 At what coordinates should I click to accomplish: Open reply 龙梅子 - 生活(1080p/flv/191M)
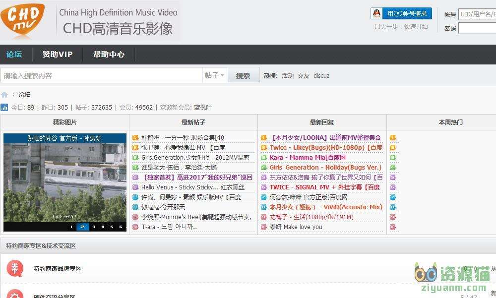click(x=311, y=217)
